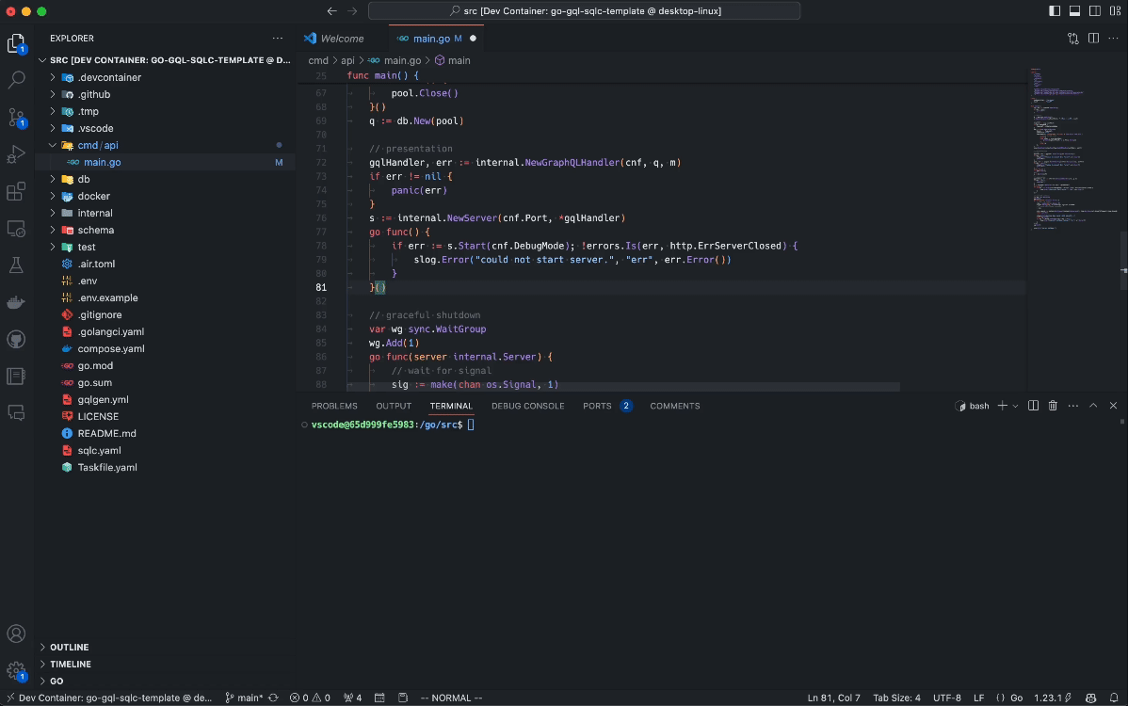Open the Explorer view in activity bar
This screenshot has height=706, width=1128.
16,44
